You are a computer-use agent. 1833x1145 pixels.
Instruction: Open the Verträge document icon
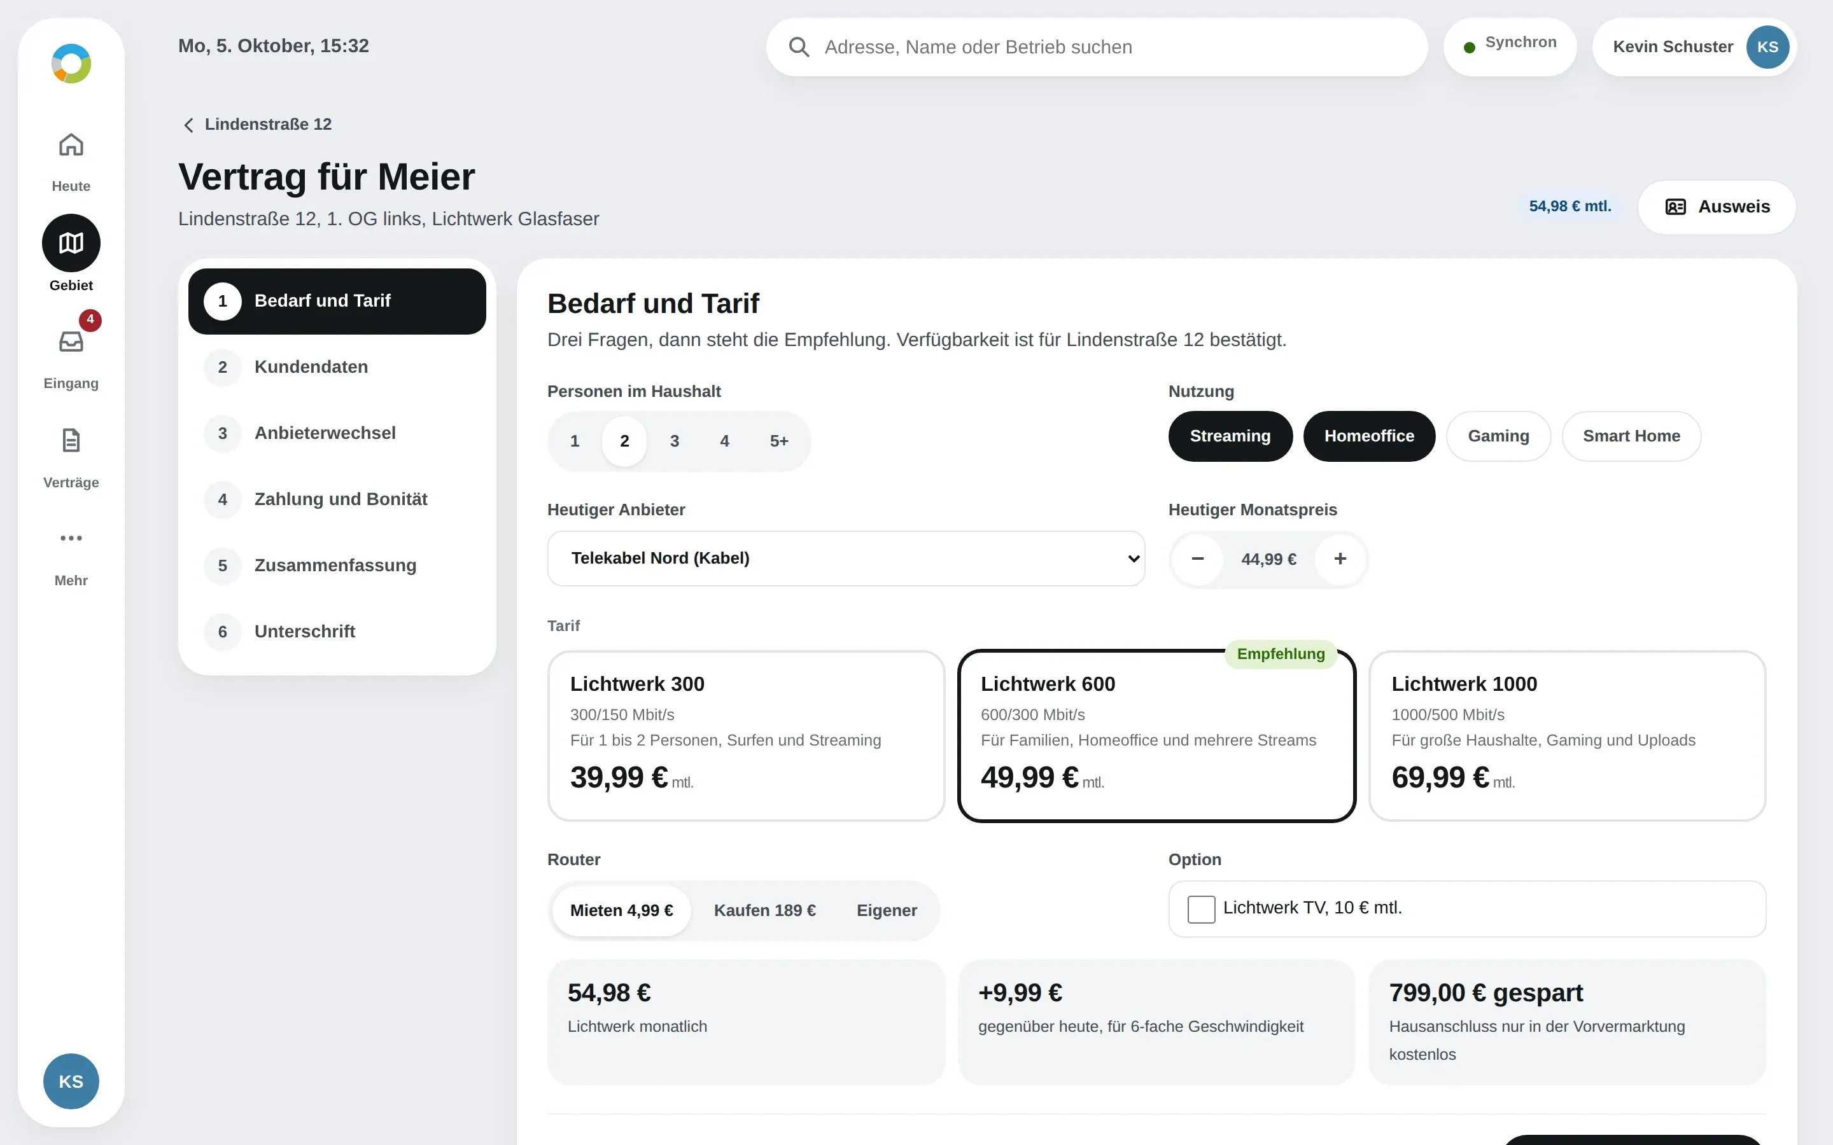point(71,440)
